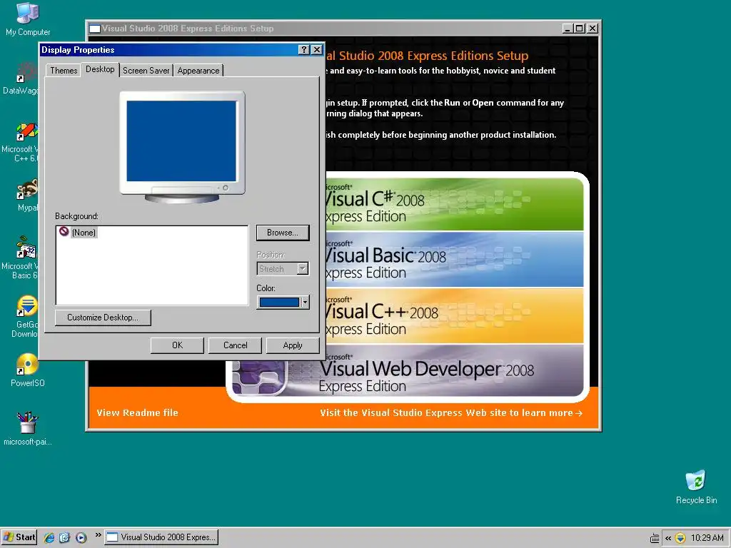Click the taskbar clock showing 10:29 AM

pos(707,538)
